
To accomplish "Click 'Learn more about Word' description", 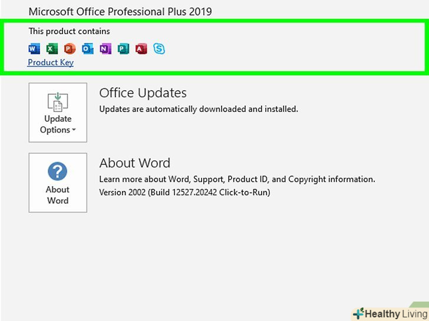I will click(237, 180).
